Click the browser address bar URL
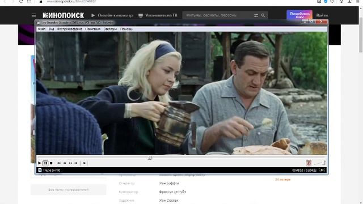363x204 pixels. pos(71,1)
